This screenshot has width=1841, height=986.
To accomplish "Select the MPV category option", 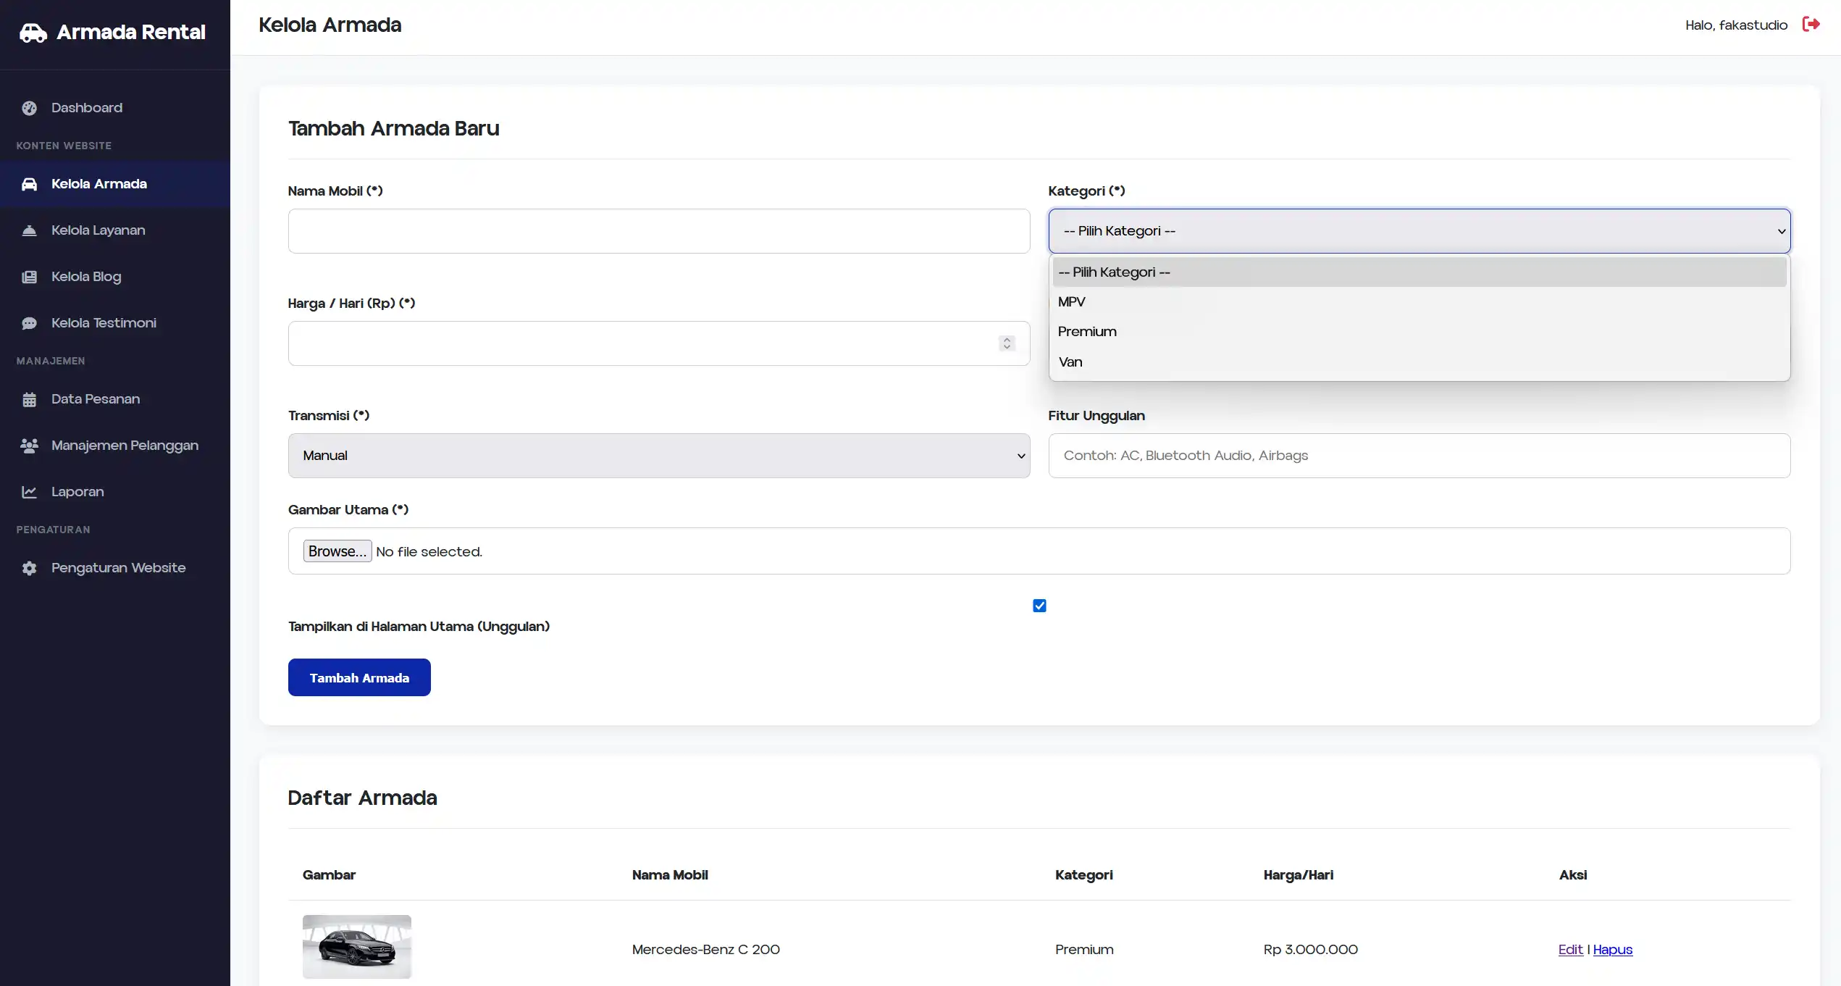I will pos(1071,302).
